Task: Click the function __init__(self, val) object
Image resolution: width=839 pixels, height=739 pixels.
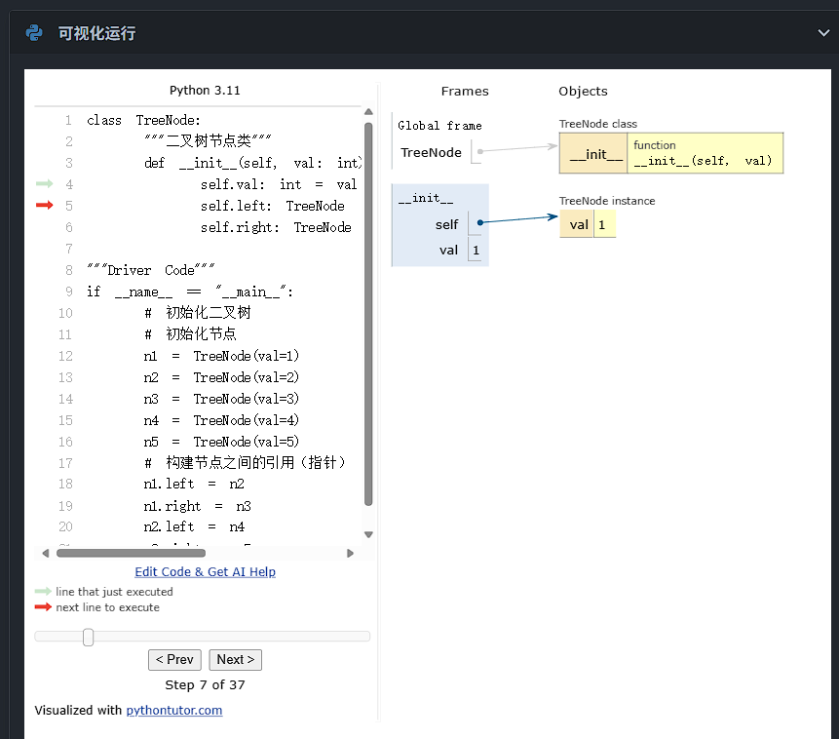Action: pos(705,154)
